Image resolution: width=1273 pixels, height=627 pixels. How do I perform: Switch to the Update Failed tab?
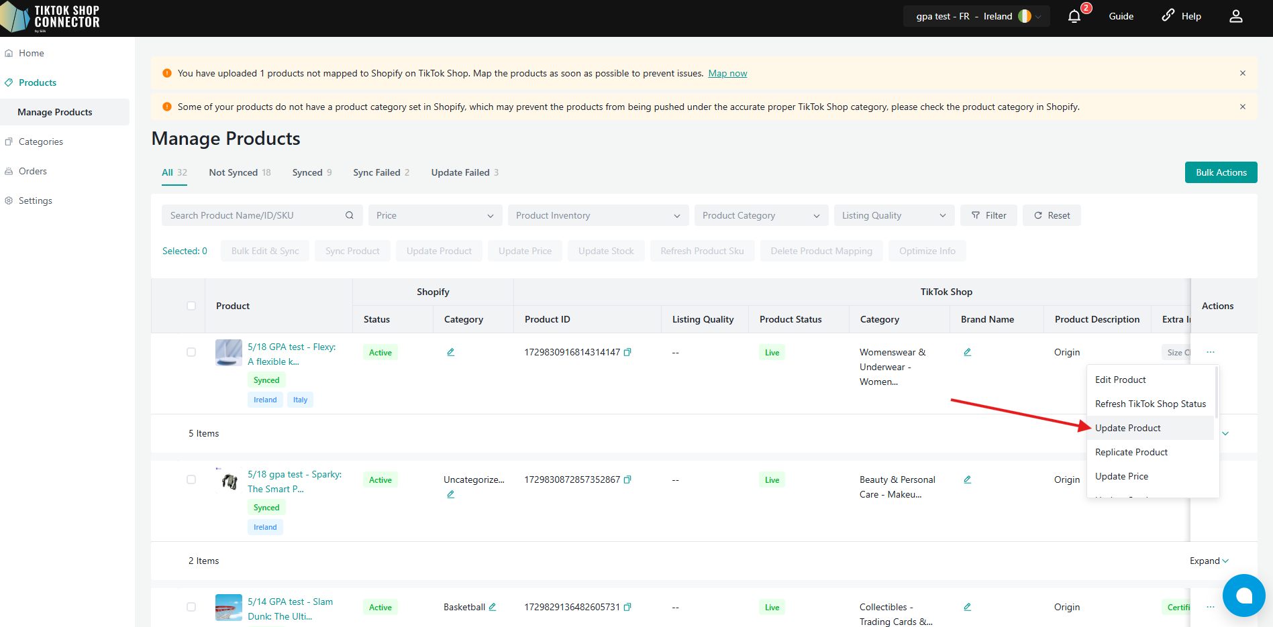[465, 172]
